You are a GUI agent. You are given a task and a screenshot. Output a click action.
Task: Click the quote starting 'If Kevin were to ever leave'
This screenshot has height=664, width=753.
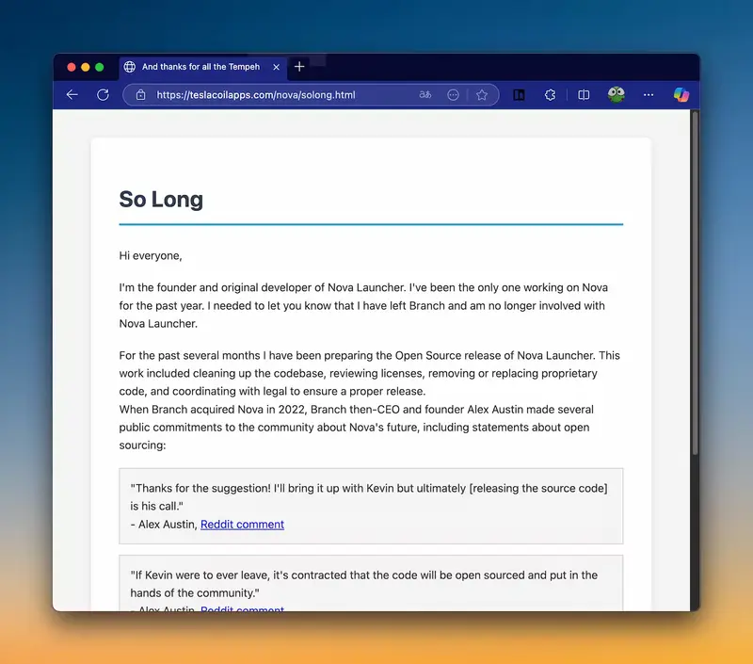[x=363, y=584]
